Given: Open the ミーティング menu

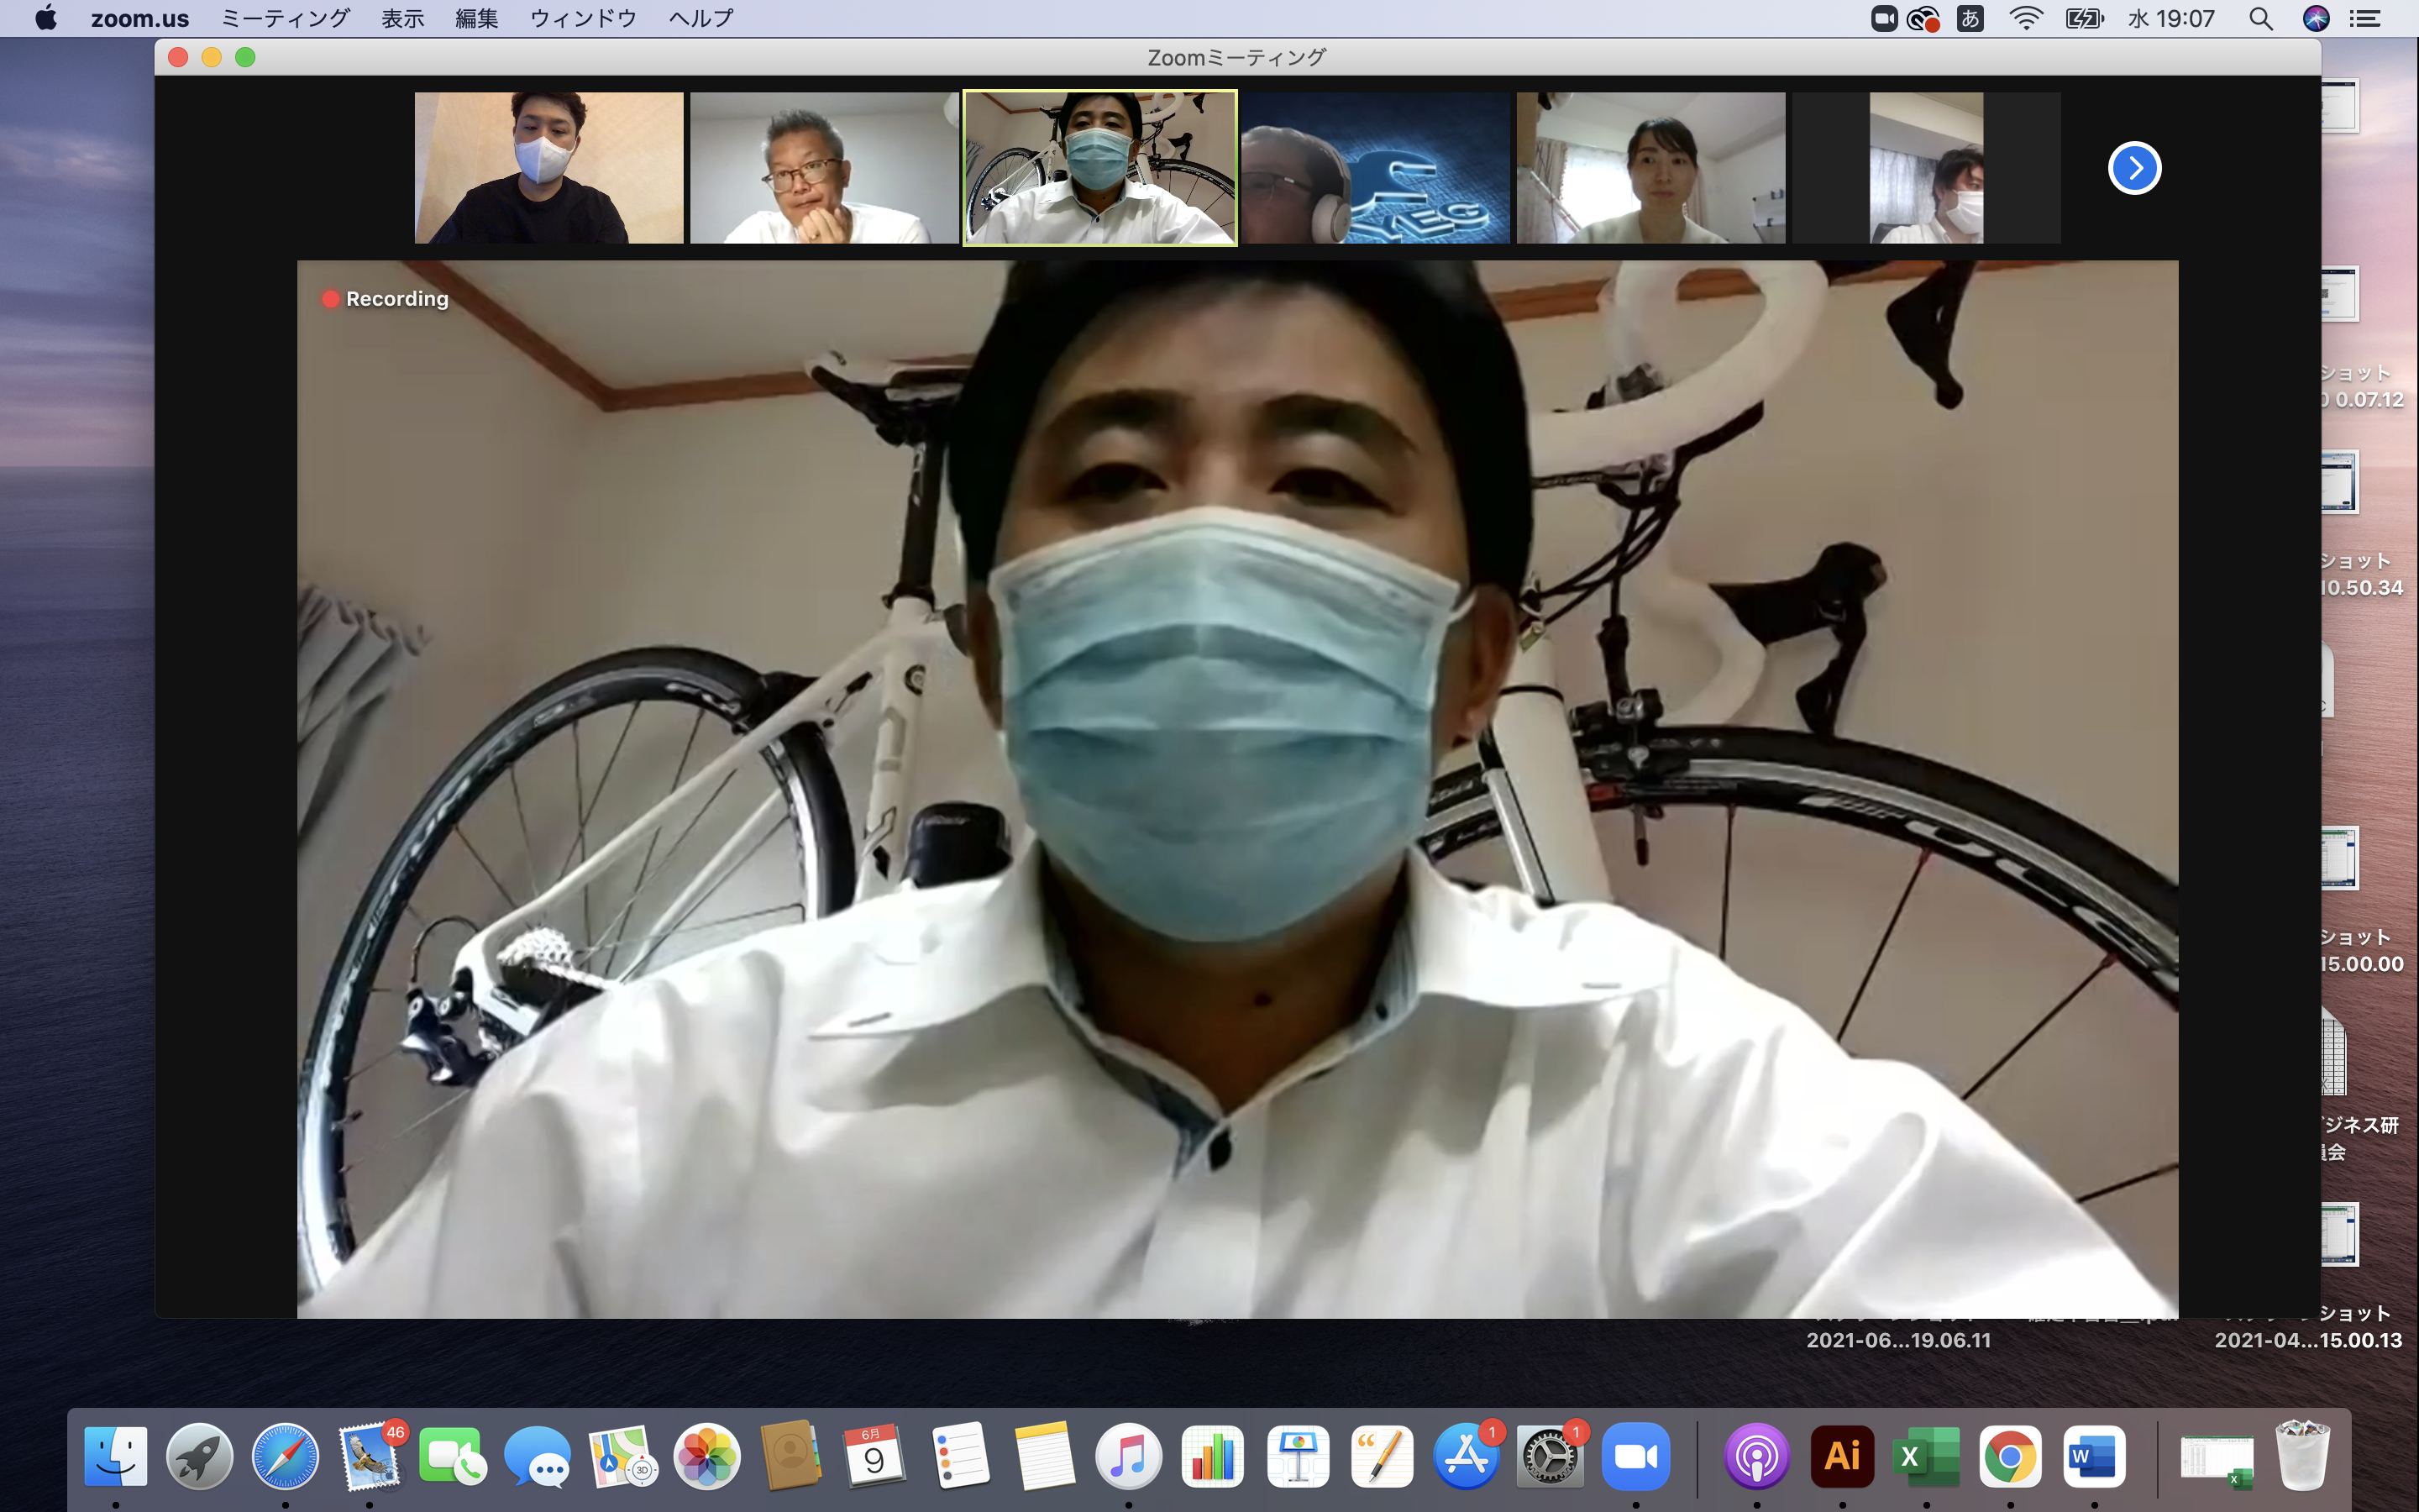Looking at the screenshot, I should pos(285,19).
